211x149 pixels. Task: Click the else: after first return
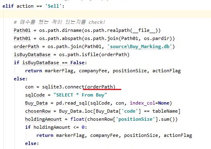coord(21,79)
